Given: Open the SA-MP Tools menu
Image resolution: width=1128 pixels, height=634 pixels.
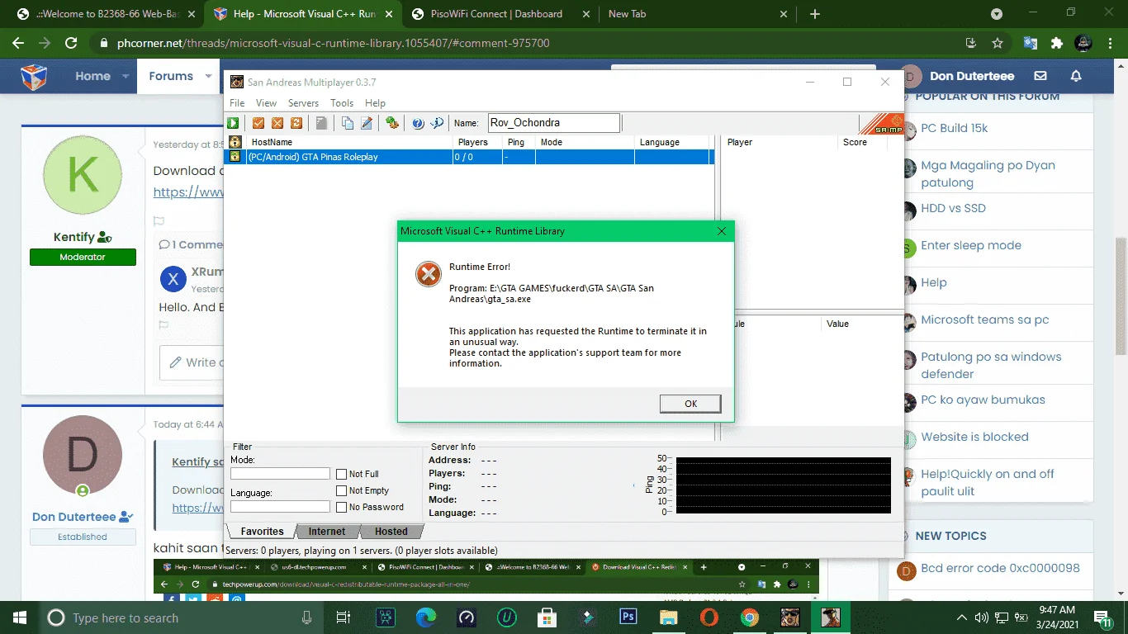Looking at the screenshot, I should click(x=342, y=103).
